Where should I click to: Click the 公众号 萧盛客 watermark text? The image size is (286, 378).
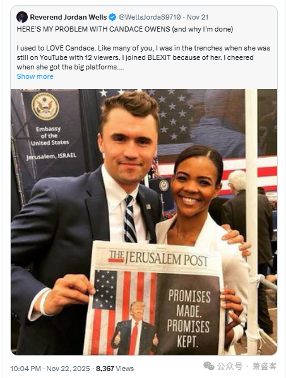coord(246,366)
